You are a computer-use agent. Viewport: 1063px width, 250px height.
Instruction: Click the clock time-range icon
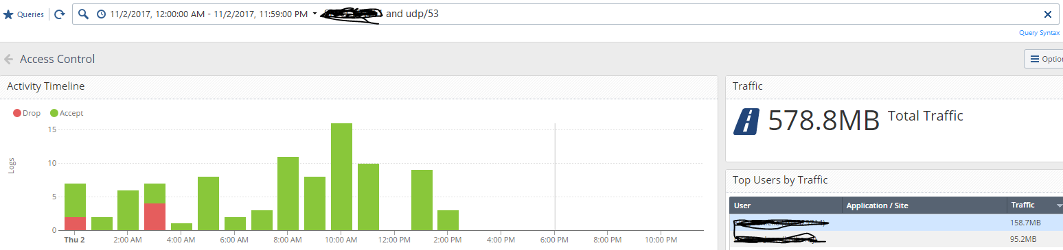point(101,14)
